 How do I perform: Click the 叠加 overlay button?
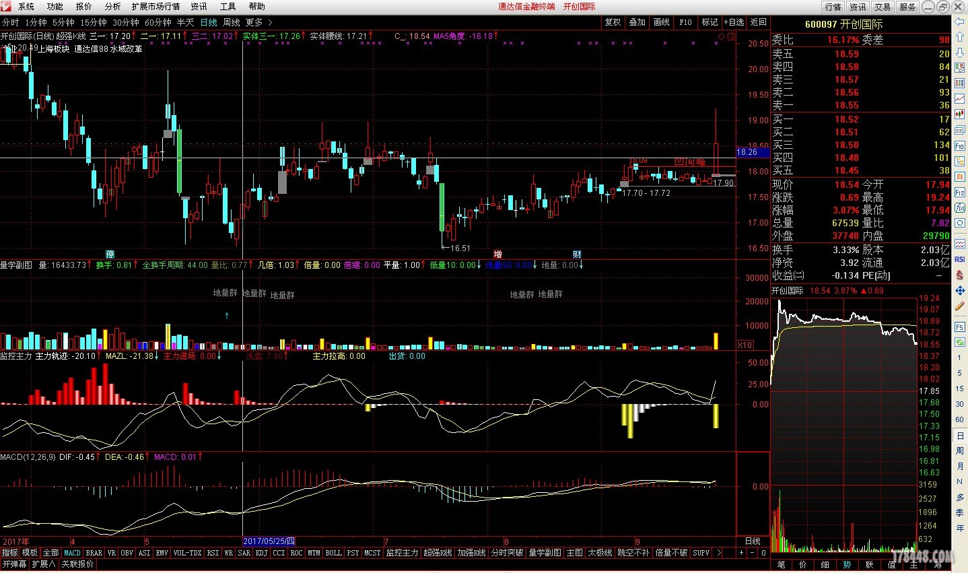click(x=637, y=22)
